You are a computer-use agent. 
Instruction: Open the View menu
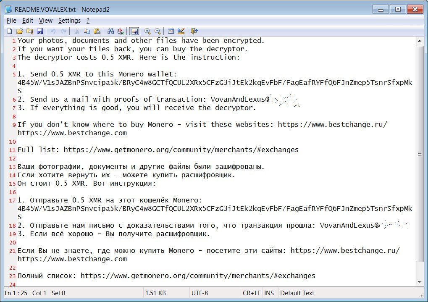[x=45, y=20]
